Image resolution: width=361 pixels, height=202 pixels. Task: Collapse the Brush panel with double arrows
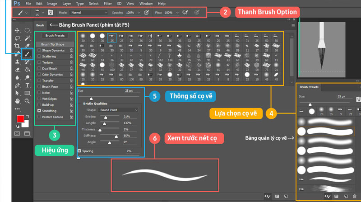(289, 19)
